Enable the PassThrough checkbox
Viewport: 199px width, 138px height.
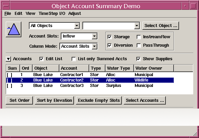(139, 45)
